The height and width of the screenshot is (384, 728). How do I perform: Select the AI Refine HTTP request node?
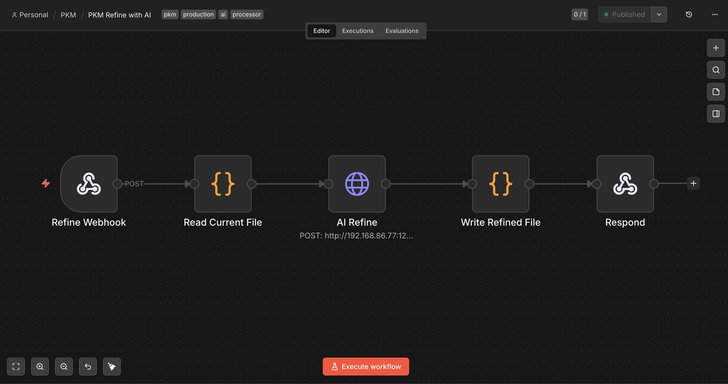[357, 184]
